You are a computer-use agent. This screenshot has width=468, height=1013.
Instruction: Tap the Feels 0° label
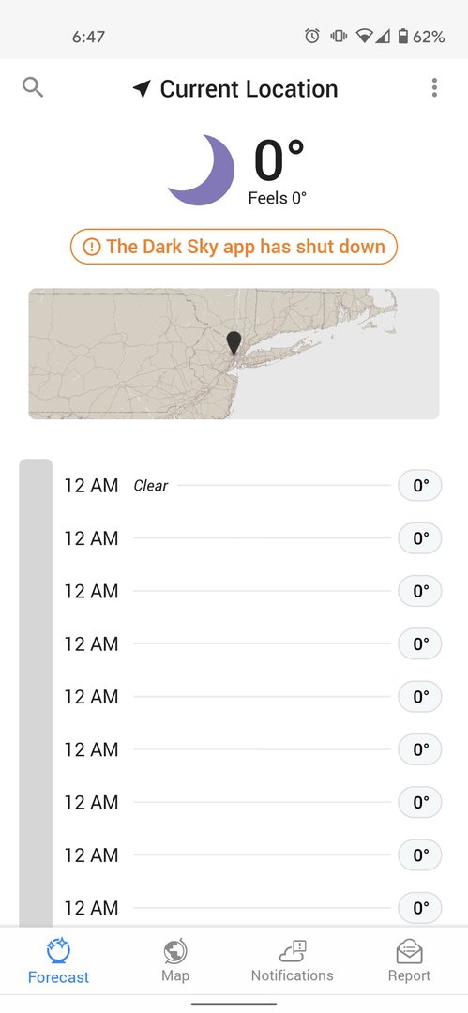(x=278, y=198)
